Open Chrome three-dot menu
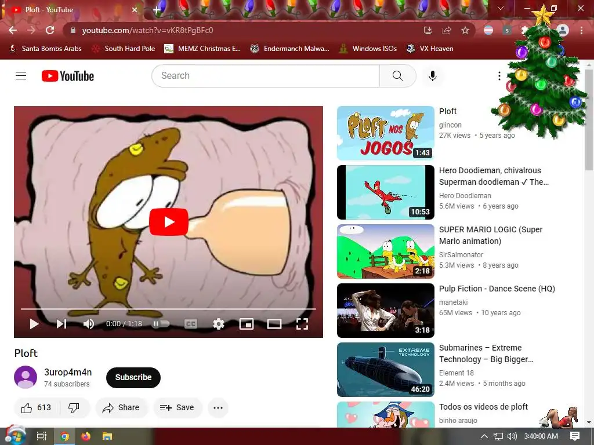The height and width of the screenshot is (445, 594). (x=581, y=30)
